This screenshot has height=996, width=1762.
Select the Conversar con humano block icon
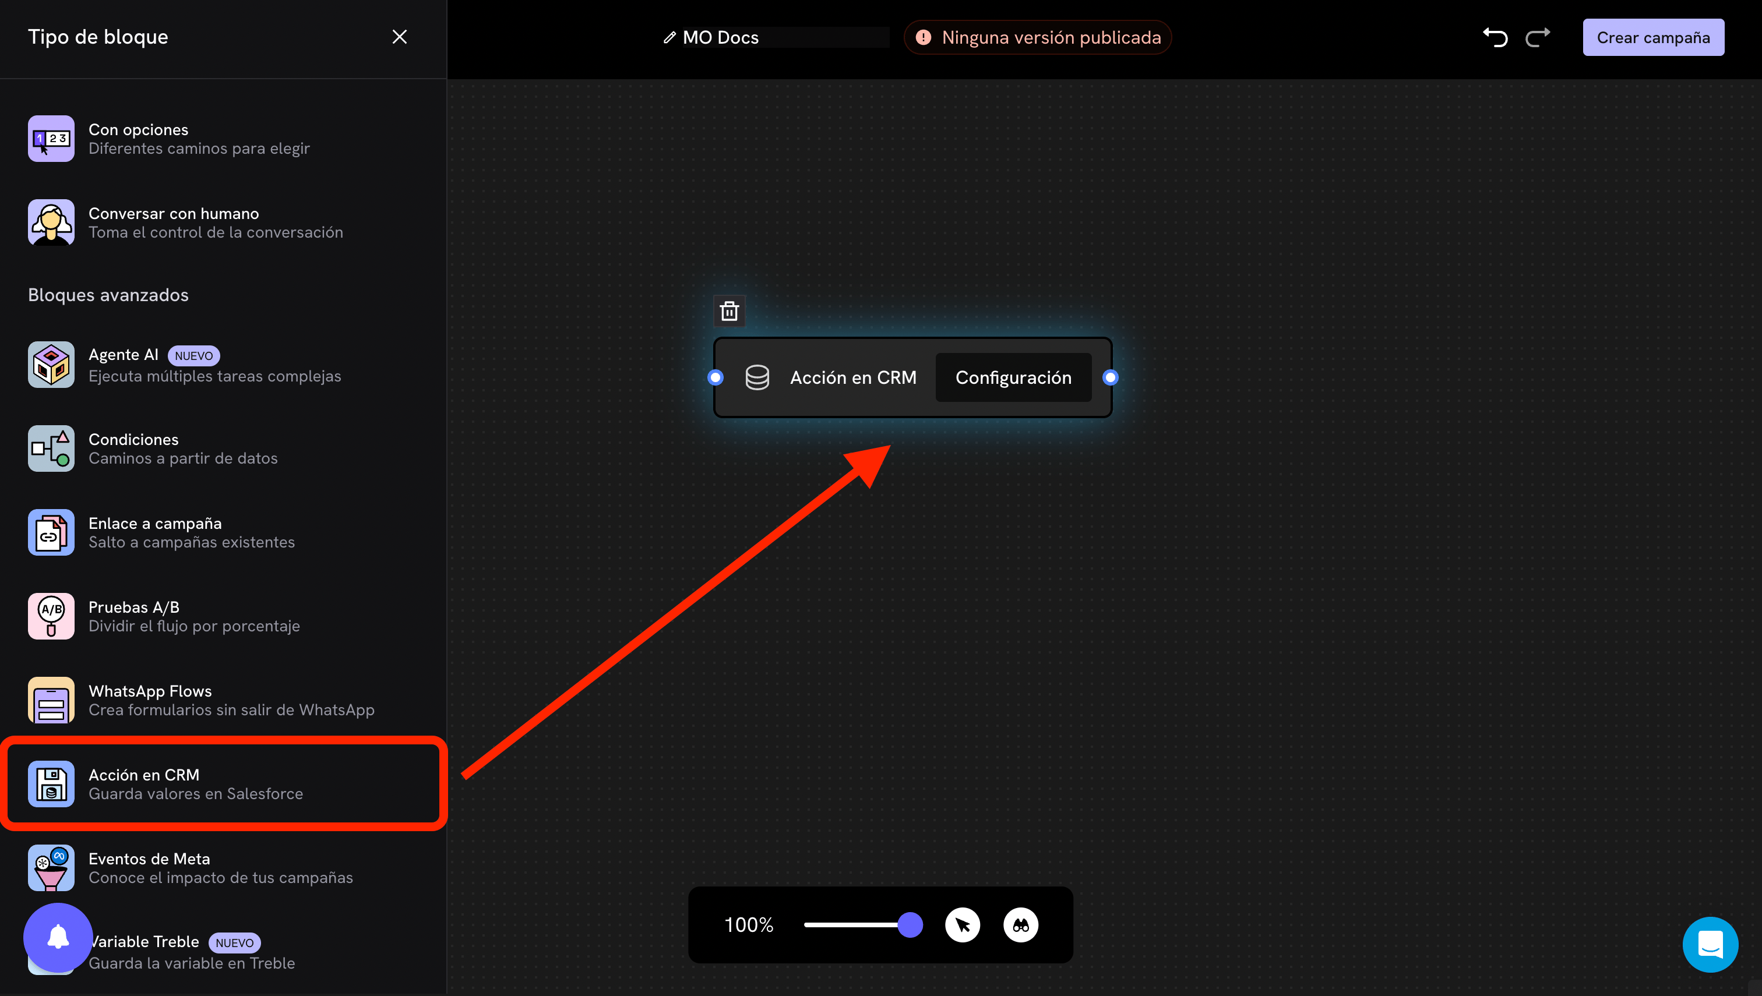51,222
